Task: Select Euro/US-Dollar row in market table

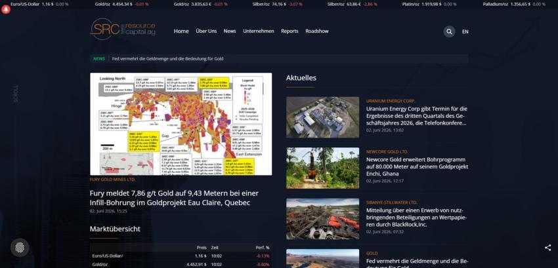Action: pos(181,256)
